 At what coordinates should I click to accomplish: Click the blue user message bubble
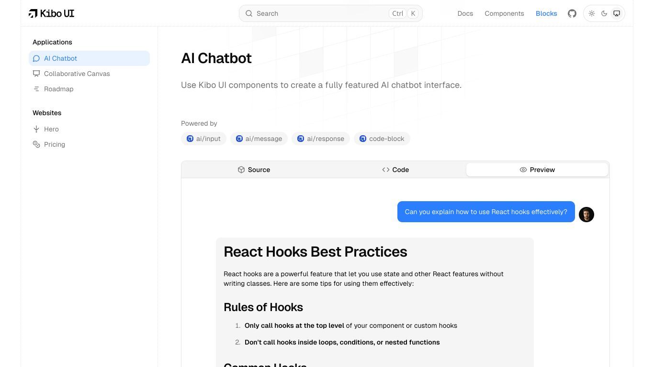coord(486,212)
